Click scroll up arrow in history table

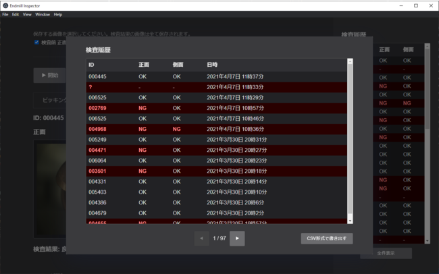click(350, 62)
